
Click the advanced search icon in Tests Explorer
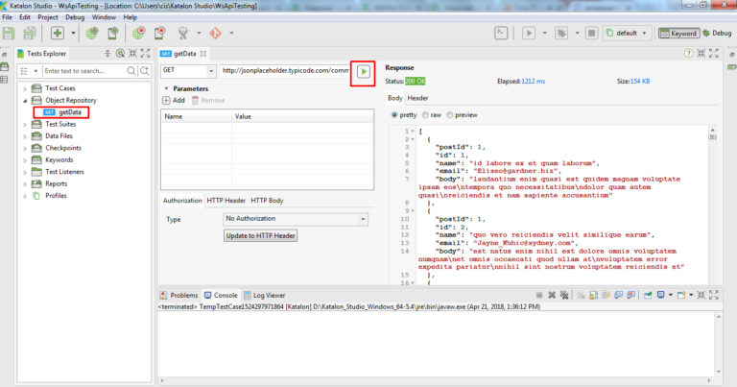pyautogui.click(x=144, y=71)
